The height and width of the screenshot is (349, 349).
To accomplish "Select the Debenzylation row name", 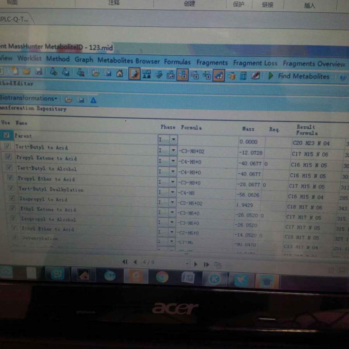I will pos(40,238).
